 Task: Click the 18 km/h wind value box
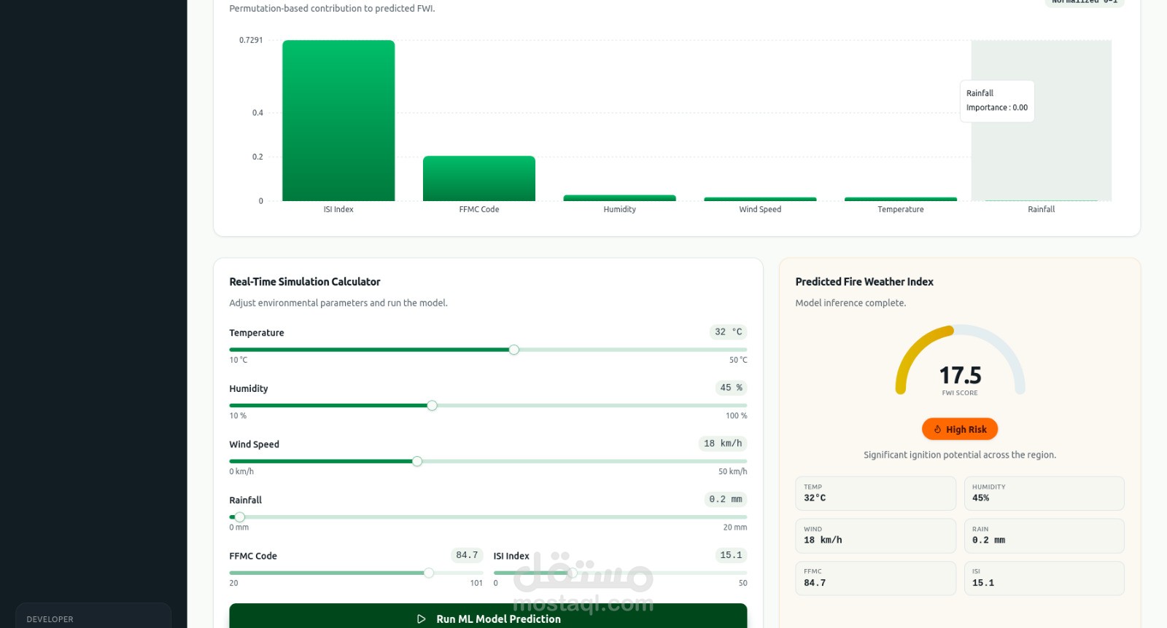point(723,444)
